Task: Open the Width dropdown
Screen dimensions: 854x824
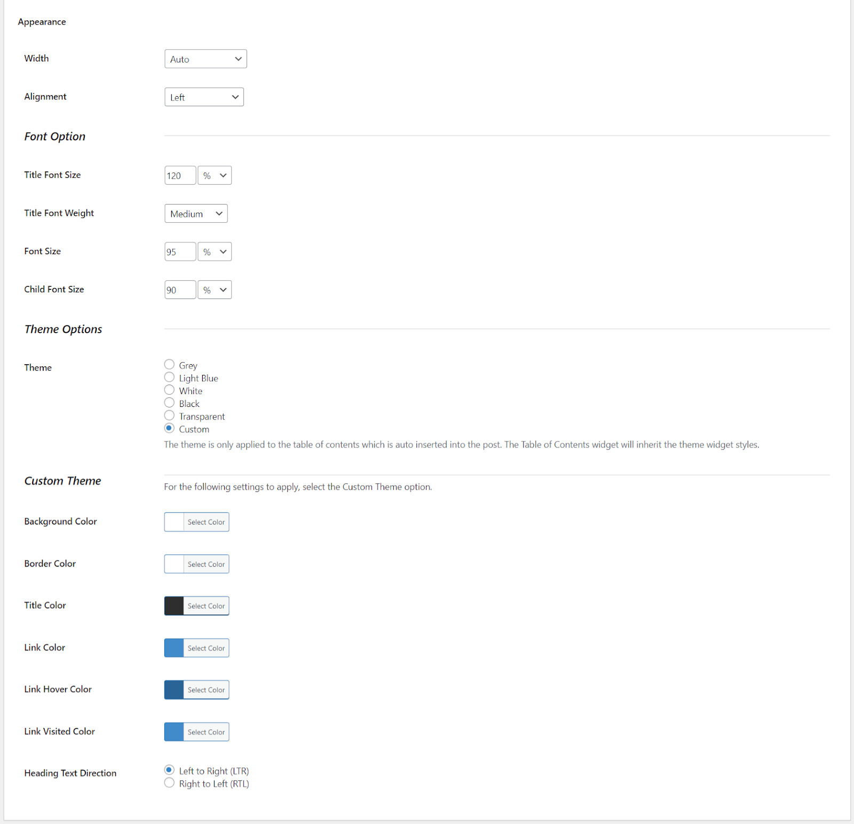Action: 205,59
